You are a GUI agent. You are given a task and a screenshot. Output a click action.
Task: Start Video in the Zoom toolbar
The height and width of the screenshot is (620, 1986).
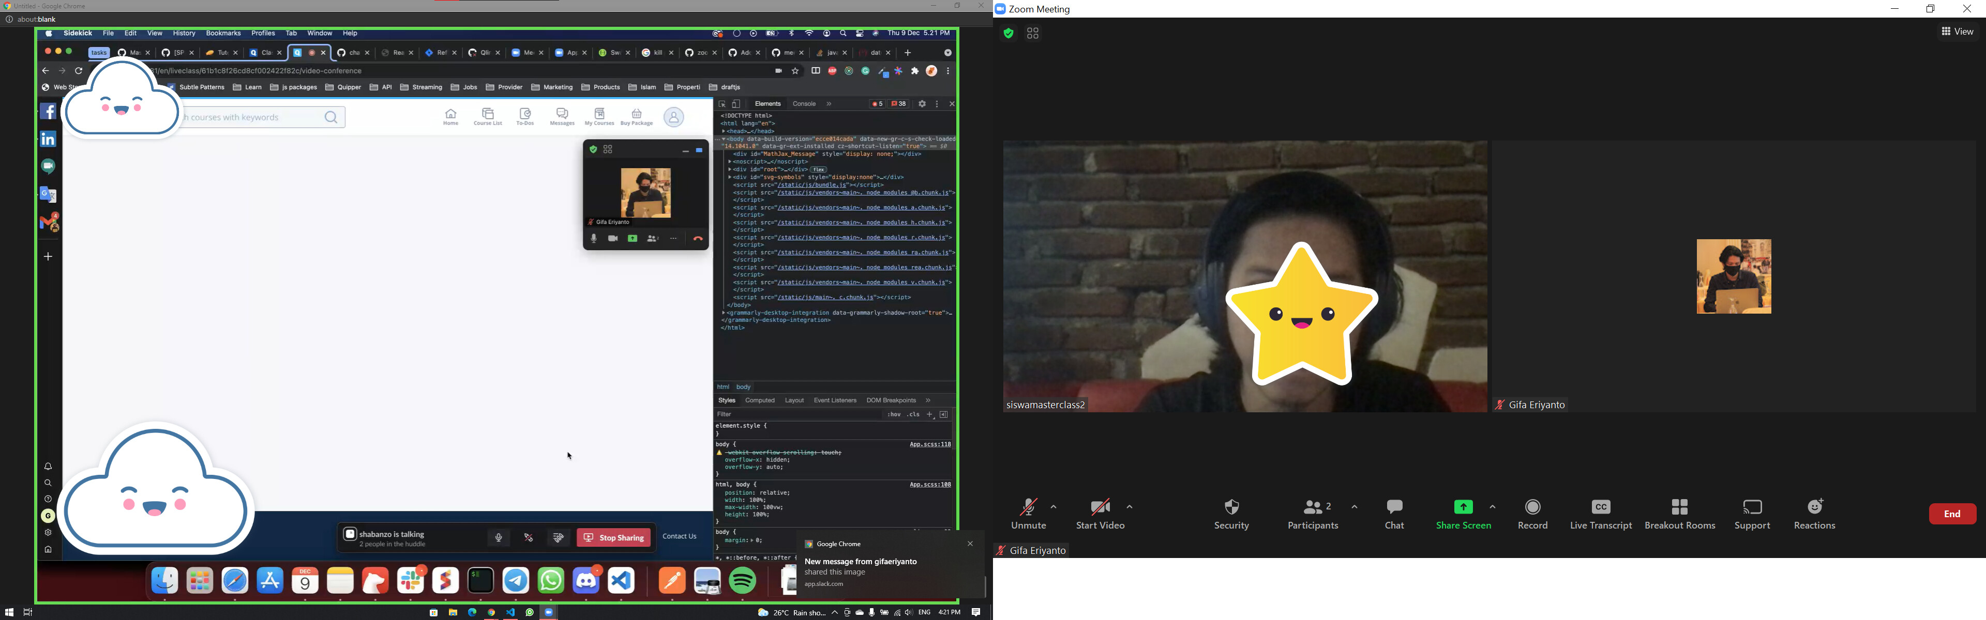coord(1100,514)
